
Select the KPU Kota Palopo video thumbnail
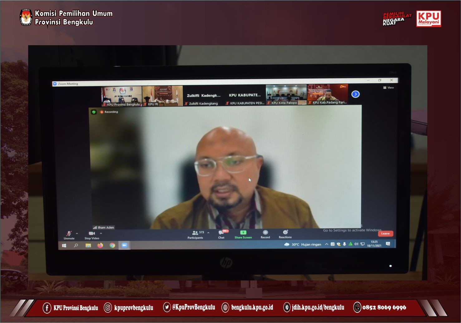(x=286, y=94)
